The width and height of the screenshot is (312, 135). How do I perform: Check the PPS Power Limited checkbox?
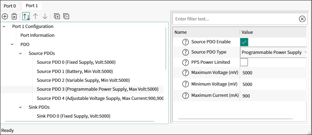click(244, 62)
